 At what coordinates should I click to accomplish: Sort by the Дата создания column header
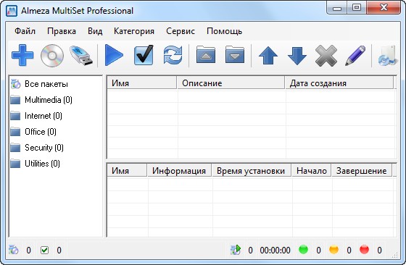point(339,83)
